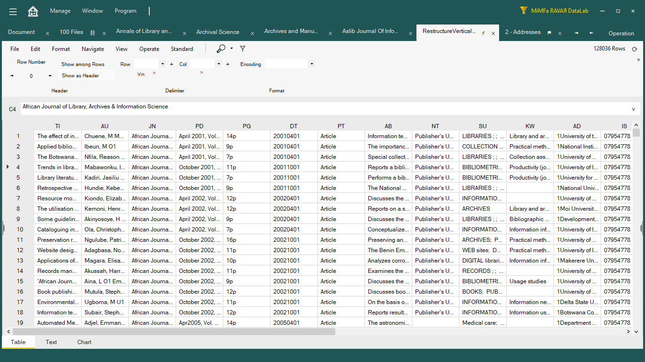Viewport: 645px width, 362px height.
Task: Open the Operate menu
Action: coord(149,49)
